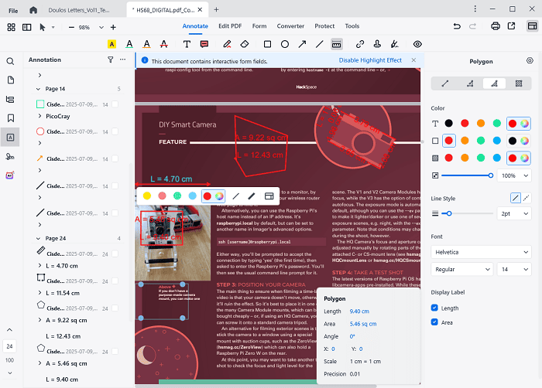This screenshot has width=542, height=388.
Task: Switch to the Edit PDF tab
Action: pyautogui.click(x=231, y=26)
